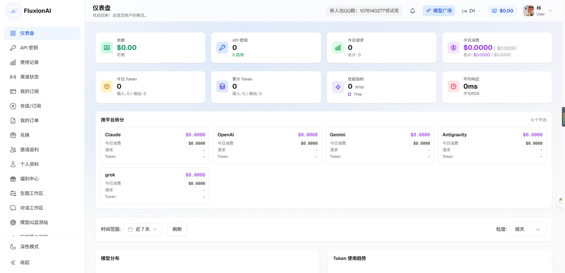565x273 pixels.
Task: Click the wallet icon in header balance button
Action: click(x=494, y=11)
